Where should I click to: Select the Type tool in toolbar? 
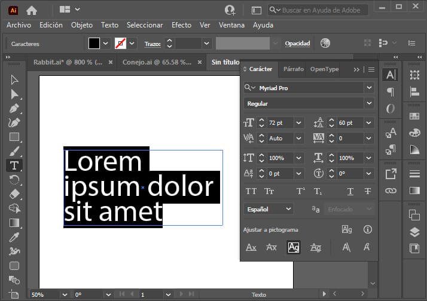[x=14, y=165]
